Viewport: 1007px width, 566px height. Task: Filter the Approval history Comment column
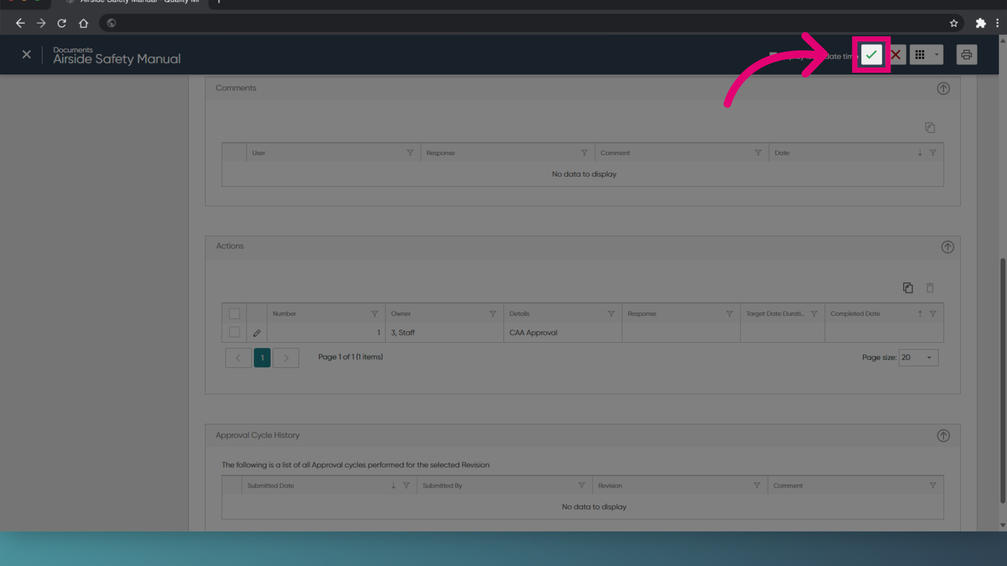click(933, 485)
